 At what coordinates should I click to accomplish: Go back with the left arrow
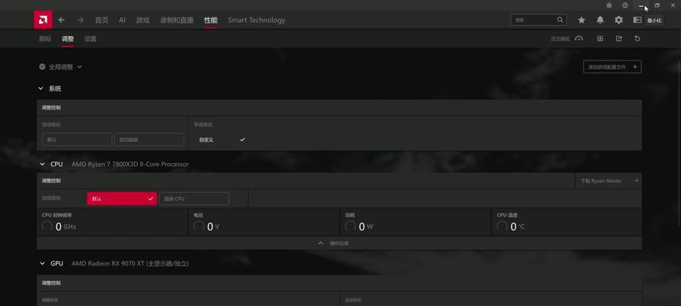tap(62, 20)
